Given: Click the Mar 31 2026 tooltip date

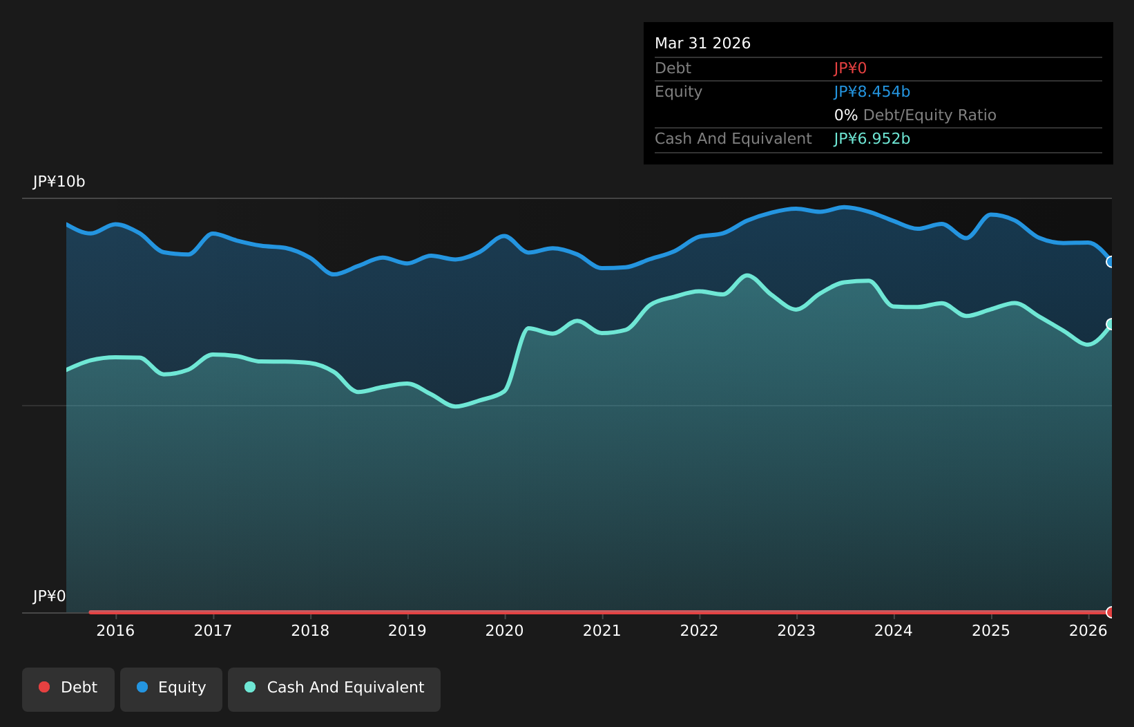Looking at the screenshot, I should (702, 44).
